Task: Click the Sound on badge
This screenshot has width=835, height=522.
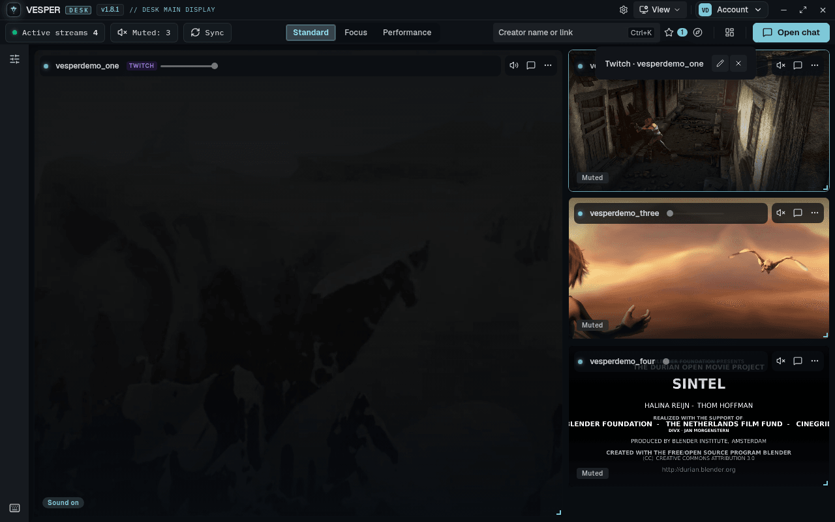Action: click(x=63, y=502)
